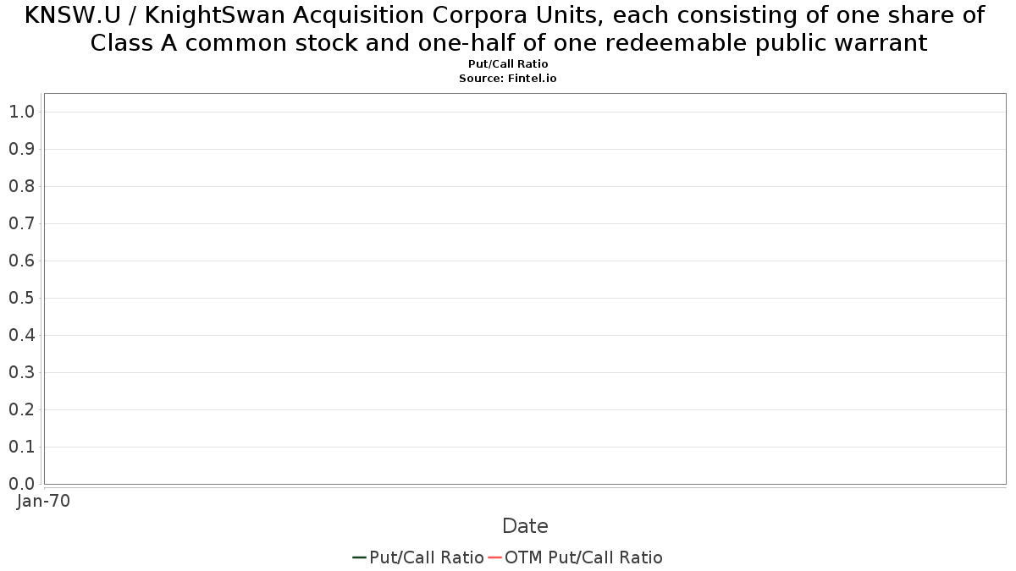
Task: Click the dark green Put/Call Ratio line swatch
Action: click(x=359, y=557)
